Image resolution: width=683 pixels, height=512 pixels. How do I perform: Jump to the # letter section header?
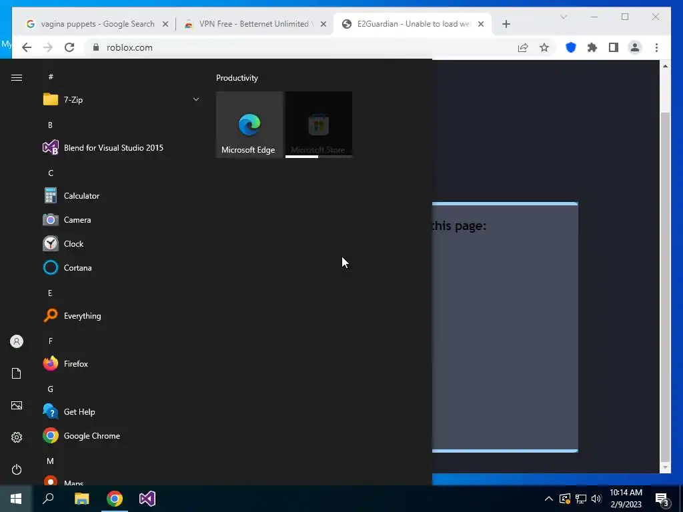51,77
